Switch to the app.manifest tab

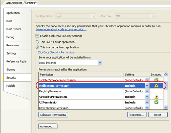point(14,3)
